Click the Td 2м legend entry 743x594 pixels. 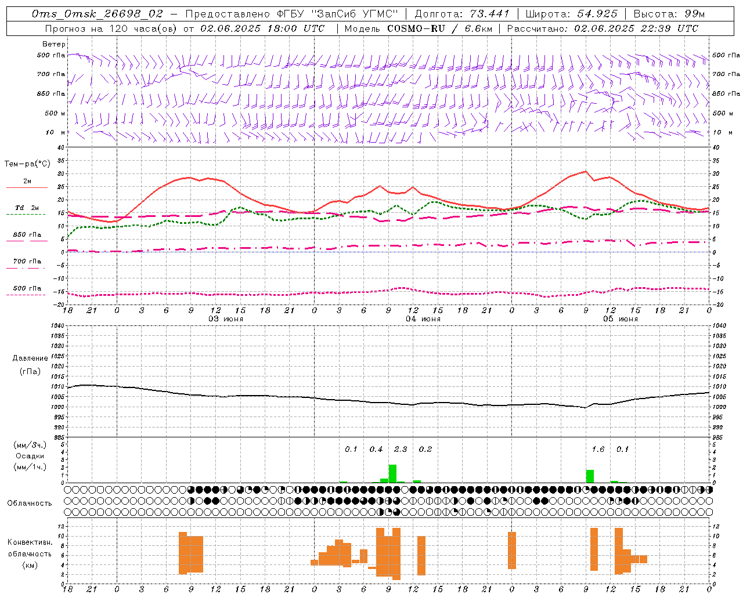click(27, 208)
